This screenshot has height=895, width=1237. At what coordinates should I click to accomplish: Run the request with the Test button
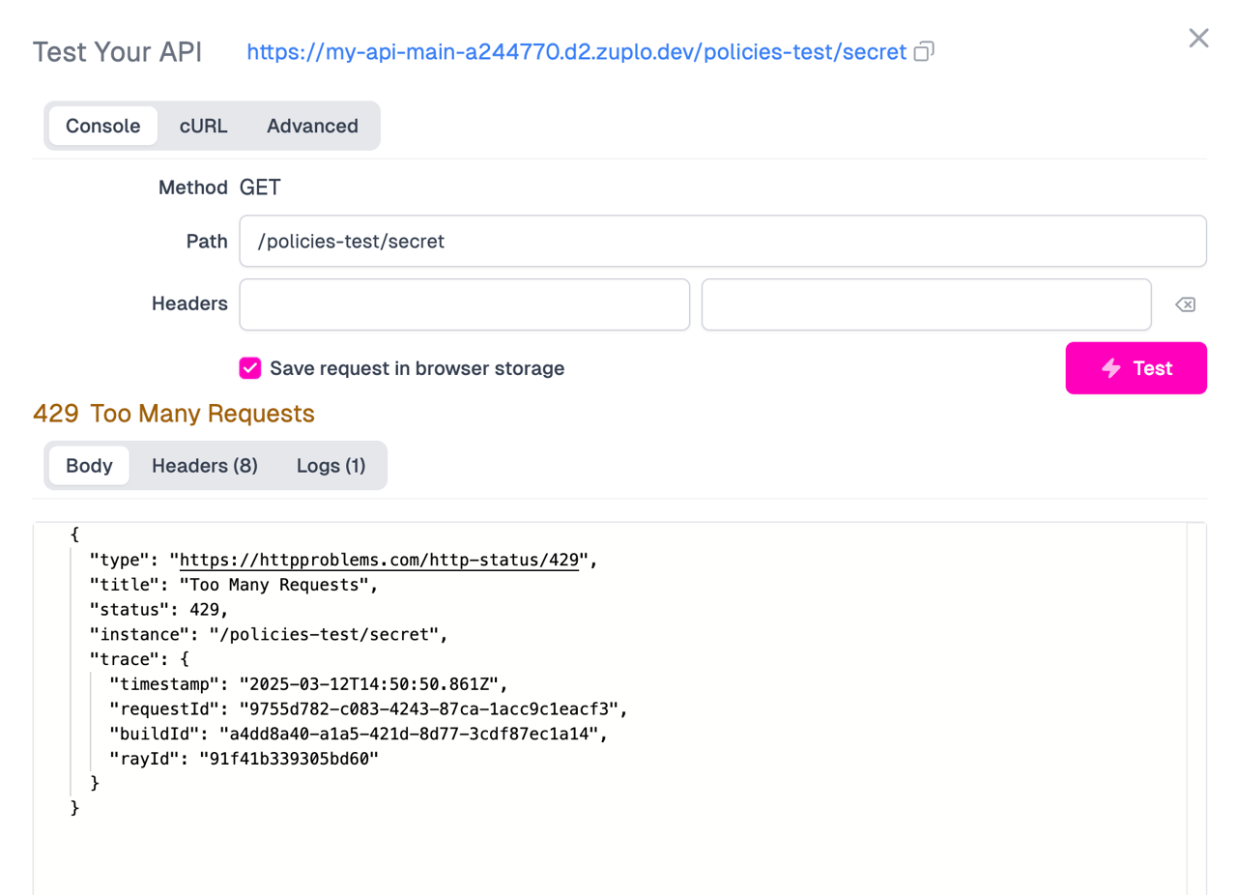(1136, 368)
